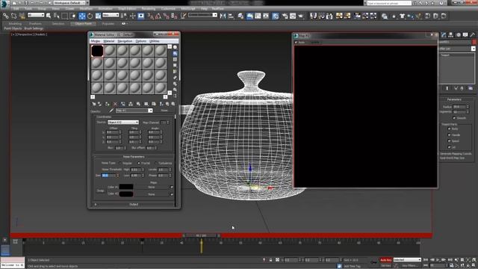The image size is (478, 269).
Task: Collapse the Noise Parameters rollout
Action: click(134, 157)
